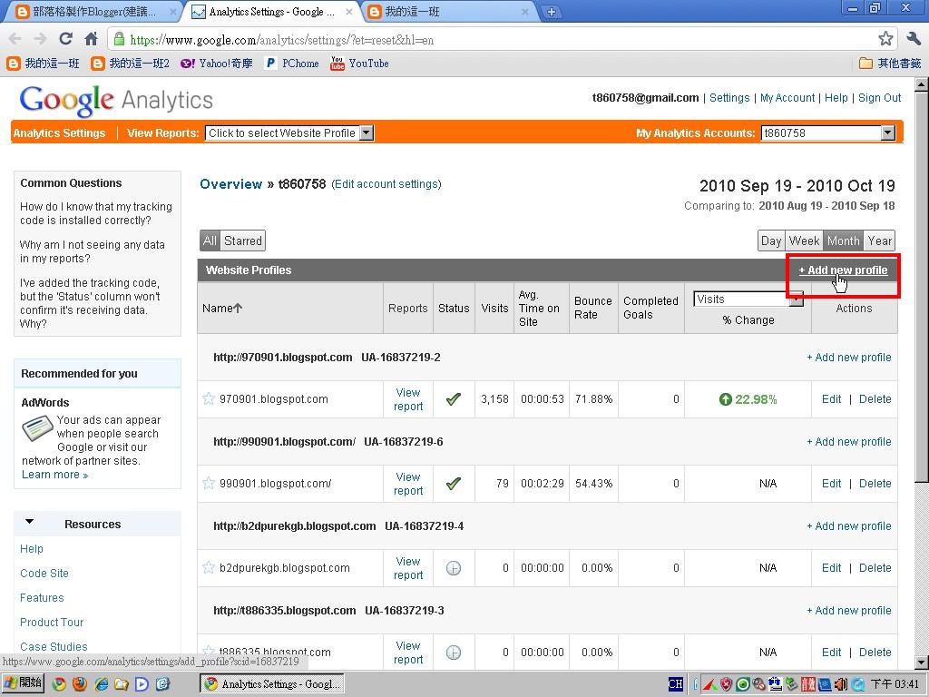The image size is (929, 697).
Task: Click the CH language indicator in taskbar
Action: (675, 684)
